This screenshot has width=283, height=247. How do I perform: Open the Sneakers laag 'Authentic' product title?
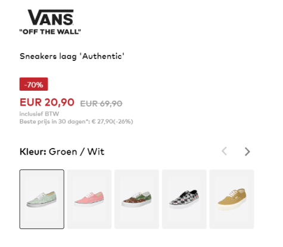pos(72,56)
